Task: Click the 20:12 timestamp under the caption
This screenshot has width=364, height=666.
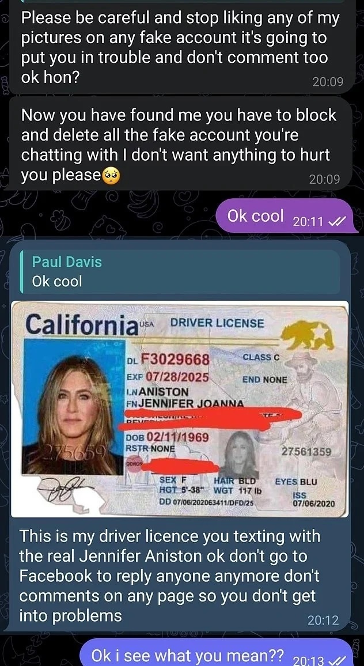Action: (x=324, y=620)
